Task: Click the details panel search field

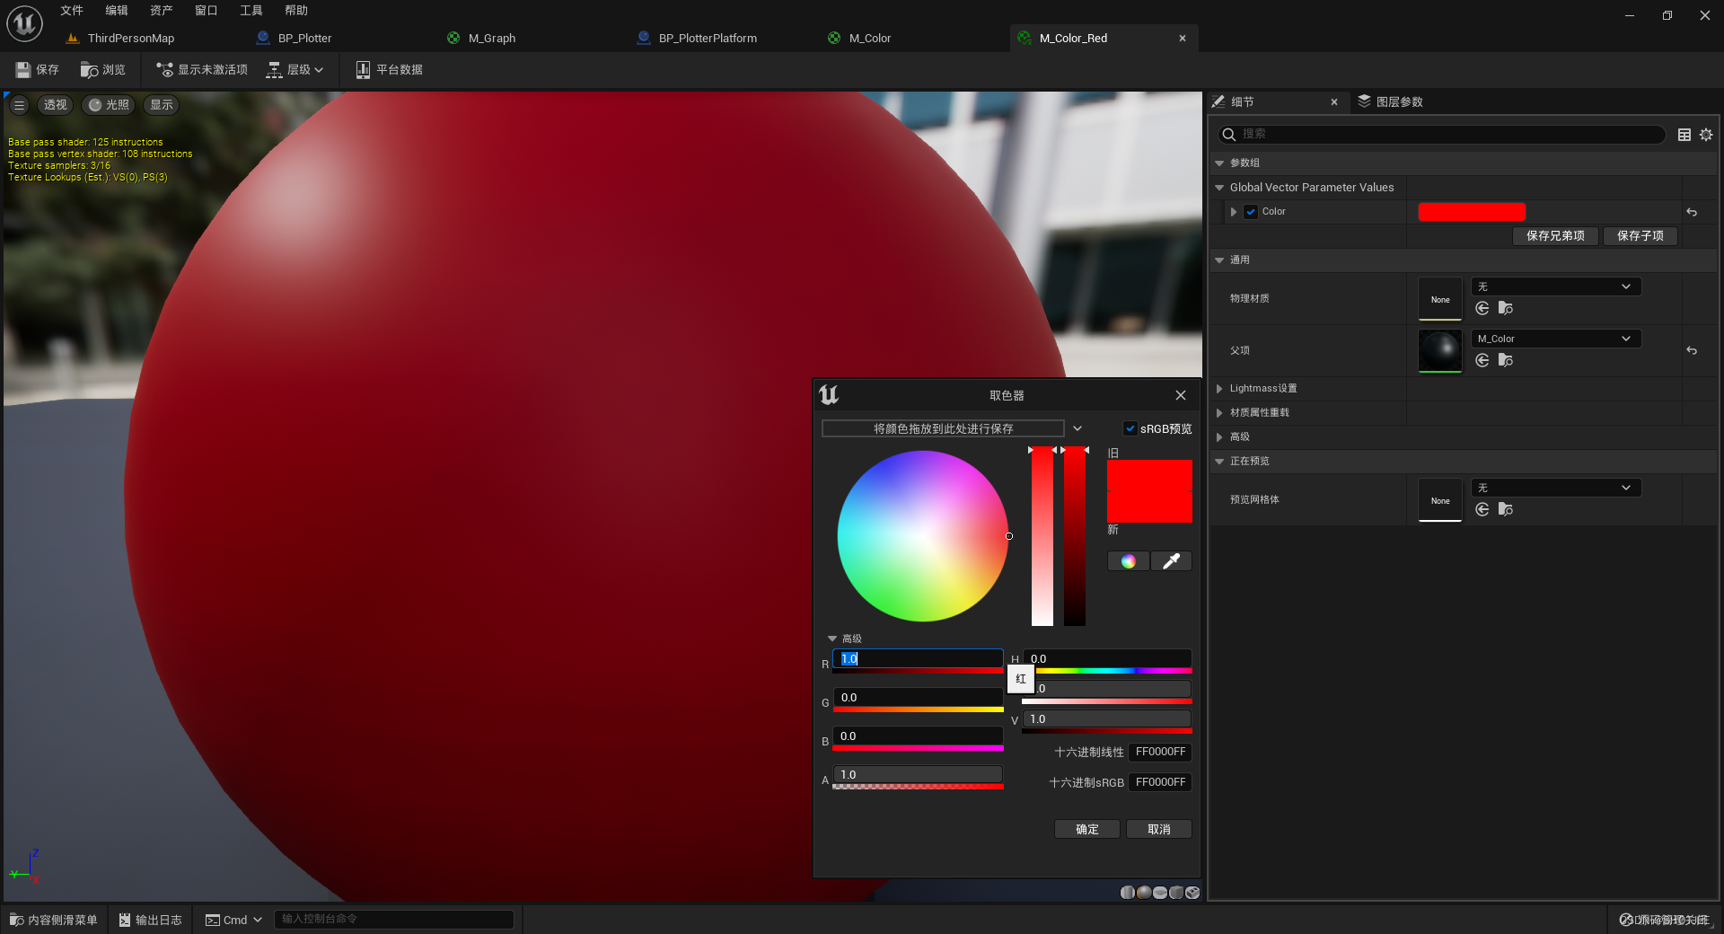Action: click(x=1442, y=134)
